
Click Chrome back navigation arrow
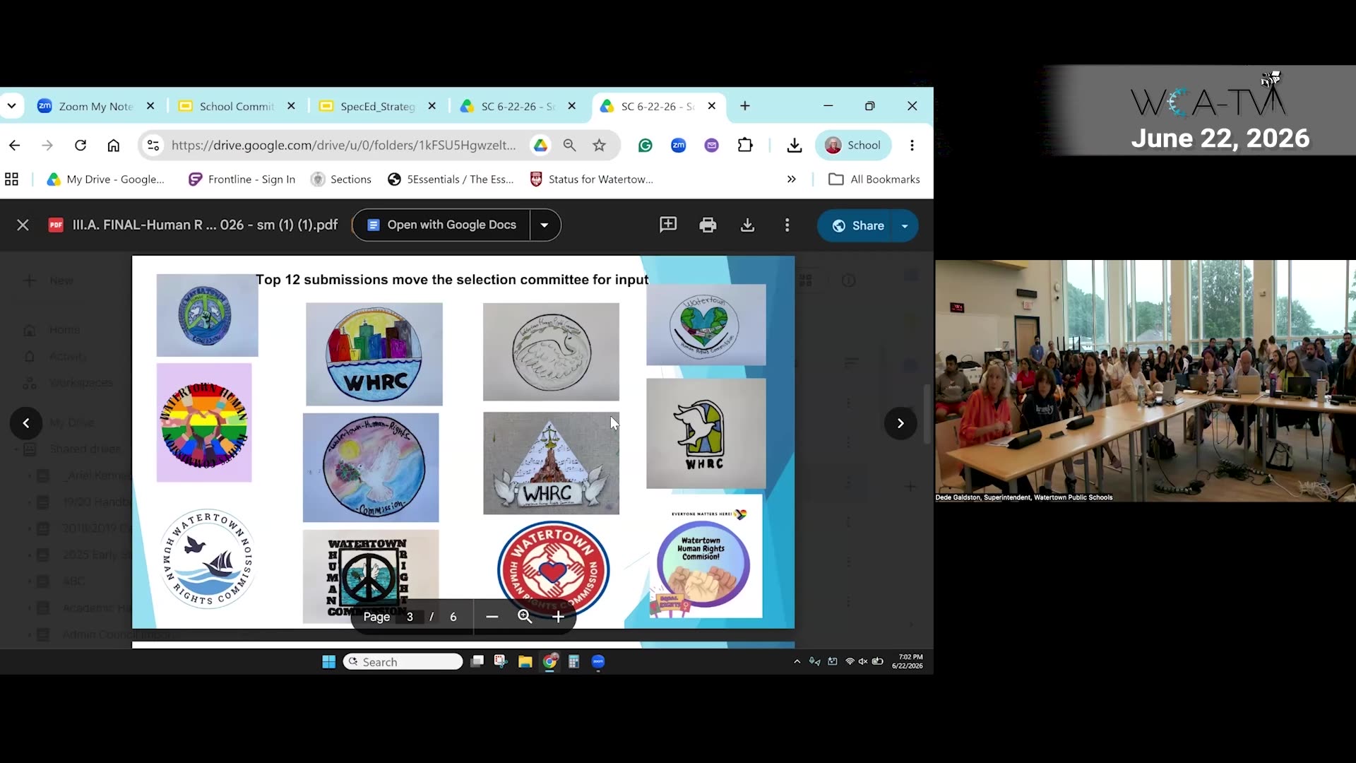[14, 145]
